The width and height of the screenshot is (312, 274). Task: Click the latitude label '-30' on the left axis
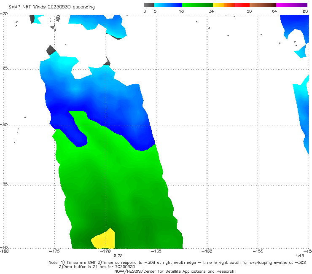click(x=4, y=124)
